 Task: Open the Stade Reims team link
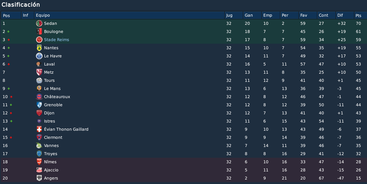click(57, 40)
